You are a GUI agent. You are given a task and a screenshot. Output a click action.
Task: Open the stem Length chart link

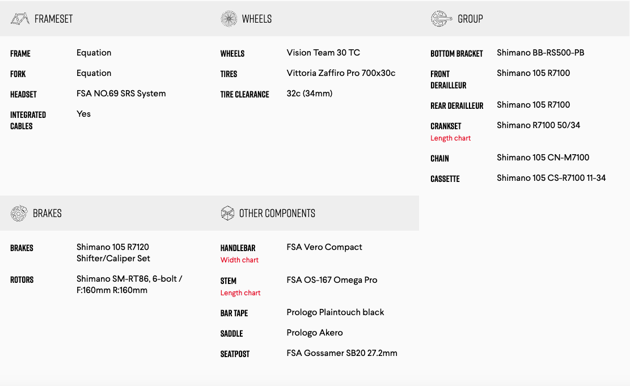coord(240,293)
